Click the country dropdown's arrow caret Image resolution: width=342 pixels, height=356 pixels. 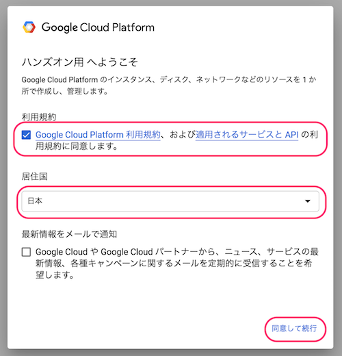coord(308,201)
